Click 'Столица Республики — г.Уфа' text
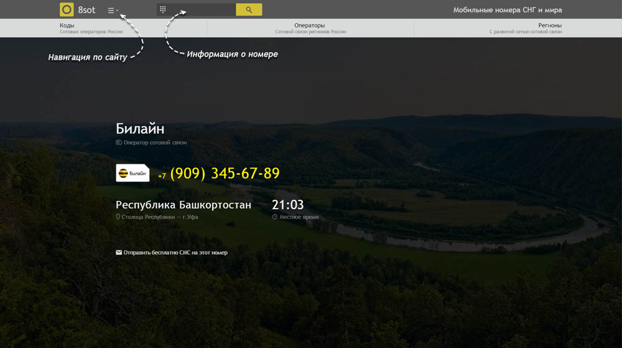The height and width of the screenshot is (348, 622). [x=160, y=217]
